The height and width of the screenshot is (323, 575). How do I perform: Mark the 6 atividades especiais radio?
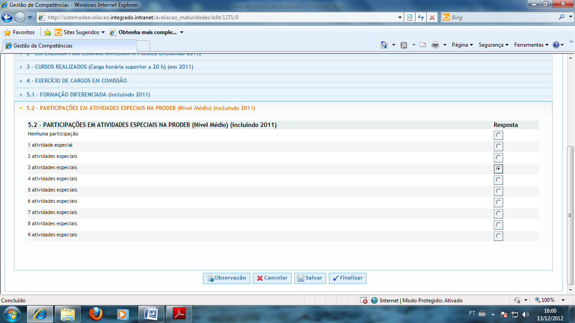(x=498, y=202)
